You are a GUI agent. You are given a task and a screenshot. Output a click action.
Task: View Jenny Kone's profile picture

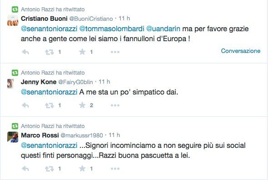[10, 84]
